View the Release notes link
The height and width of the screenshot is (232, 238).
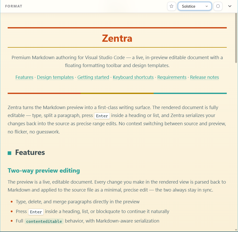click(205, 77)
